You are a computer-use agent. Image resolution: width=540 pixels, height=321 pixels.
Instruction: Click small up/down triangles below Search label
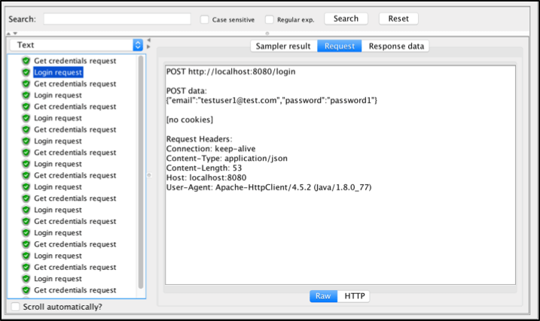coord(12,33)
